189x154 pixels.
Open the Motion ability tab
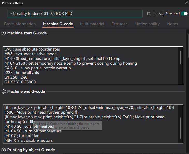[147, 24]
